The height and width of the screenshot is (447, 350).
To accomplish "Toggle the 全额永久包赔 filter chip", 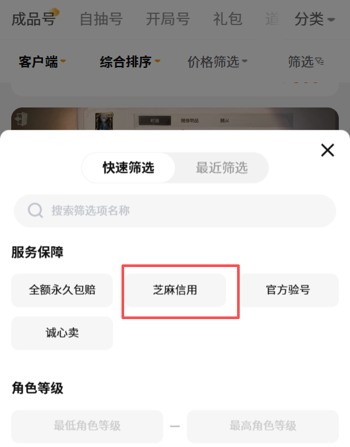I will (x=62, y=290).
